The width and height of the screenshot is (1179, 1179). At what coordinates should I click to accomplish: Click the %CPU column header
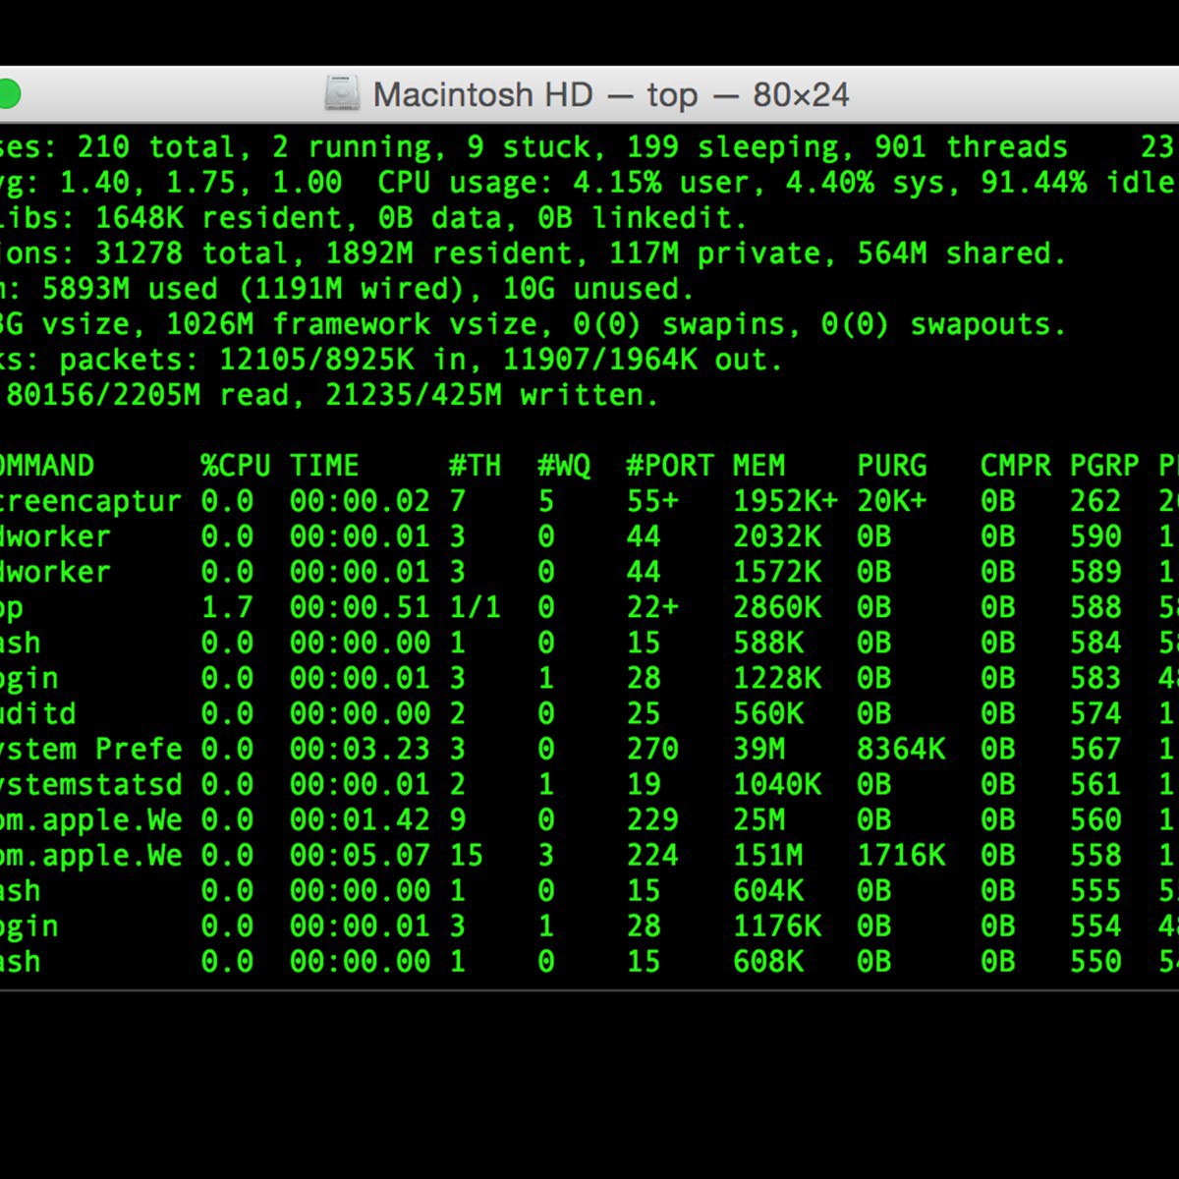pos(236,466)
